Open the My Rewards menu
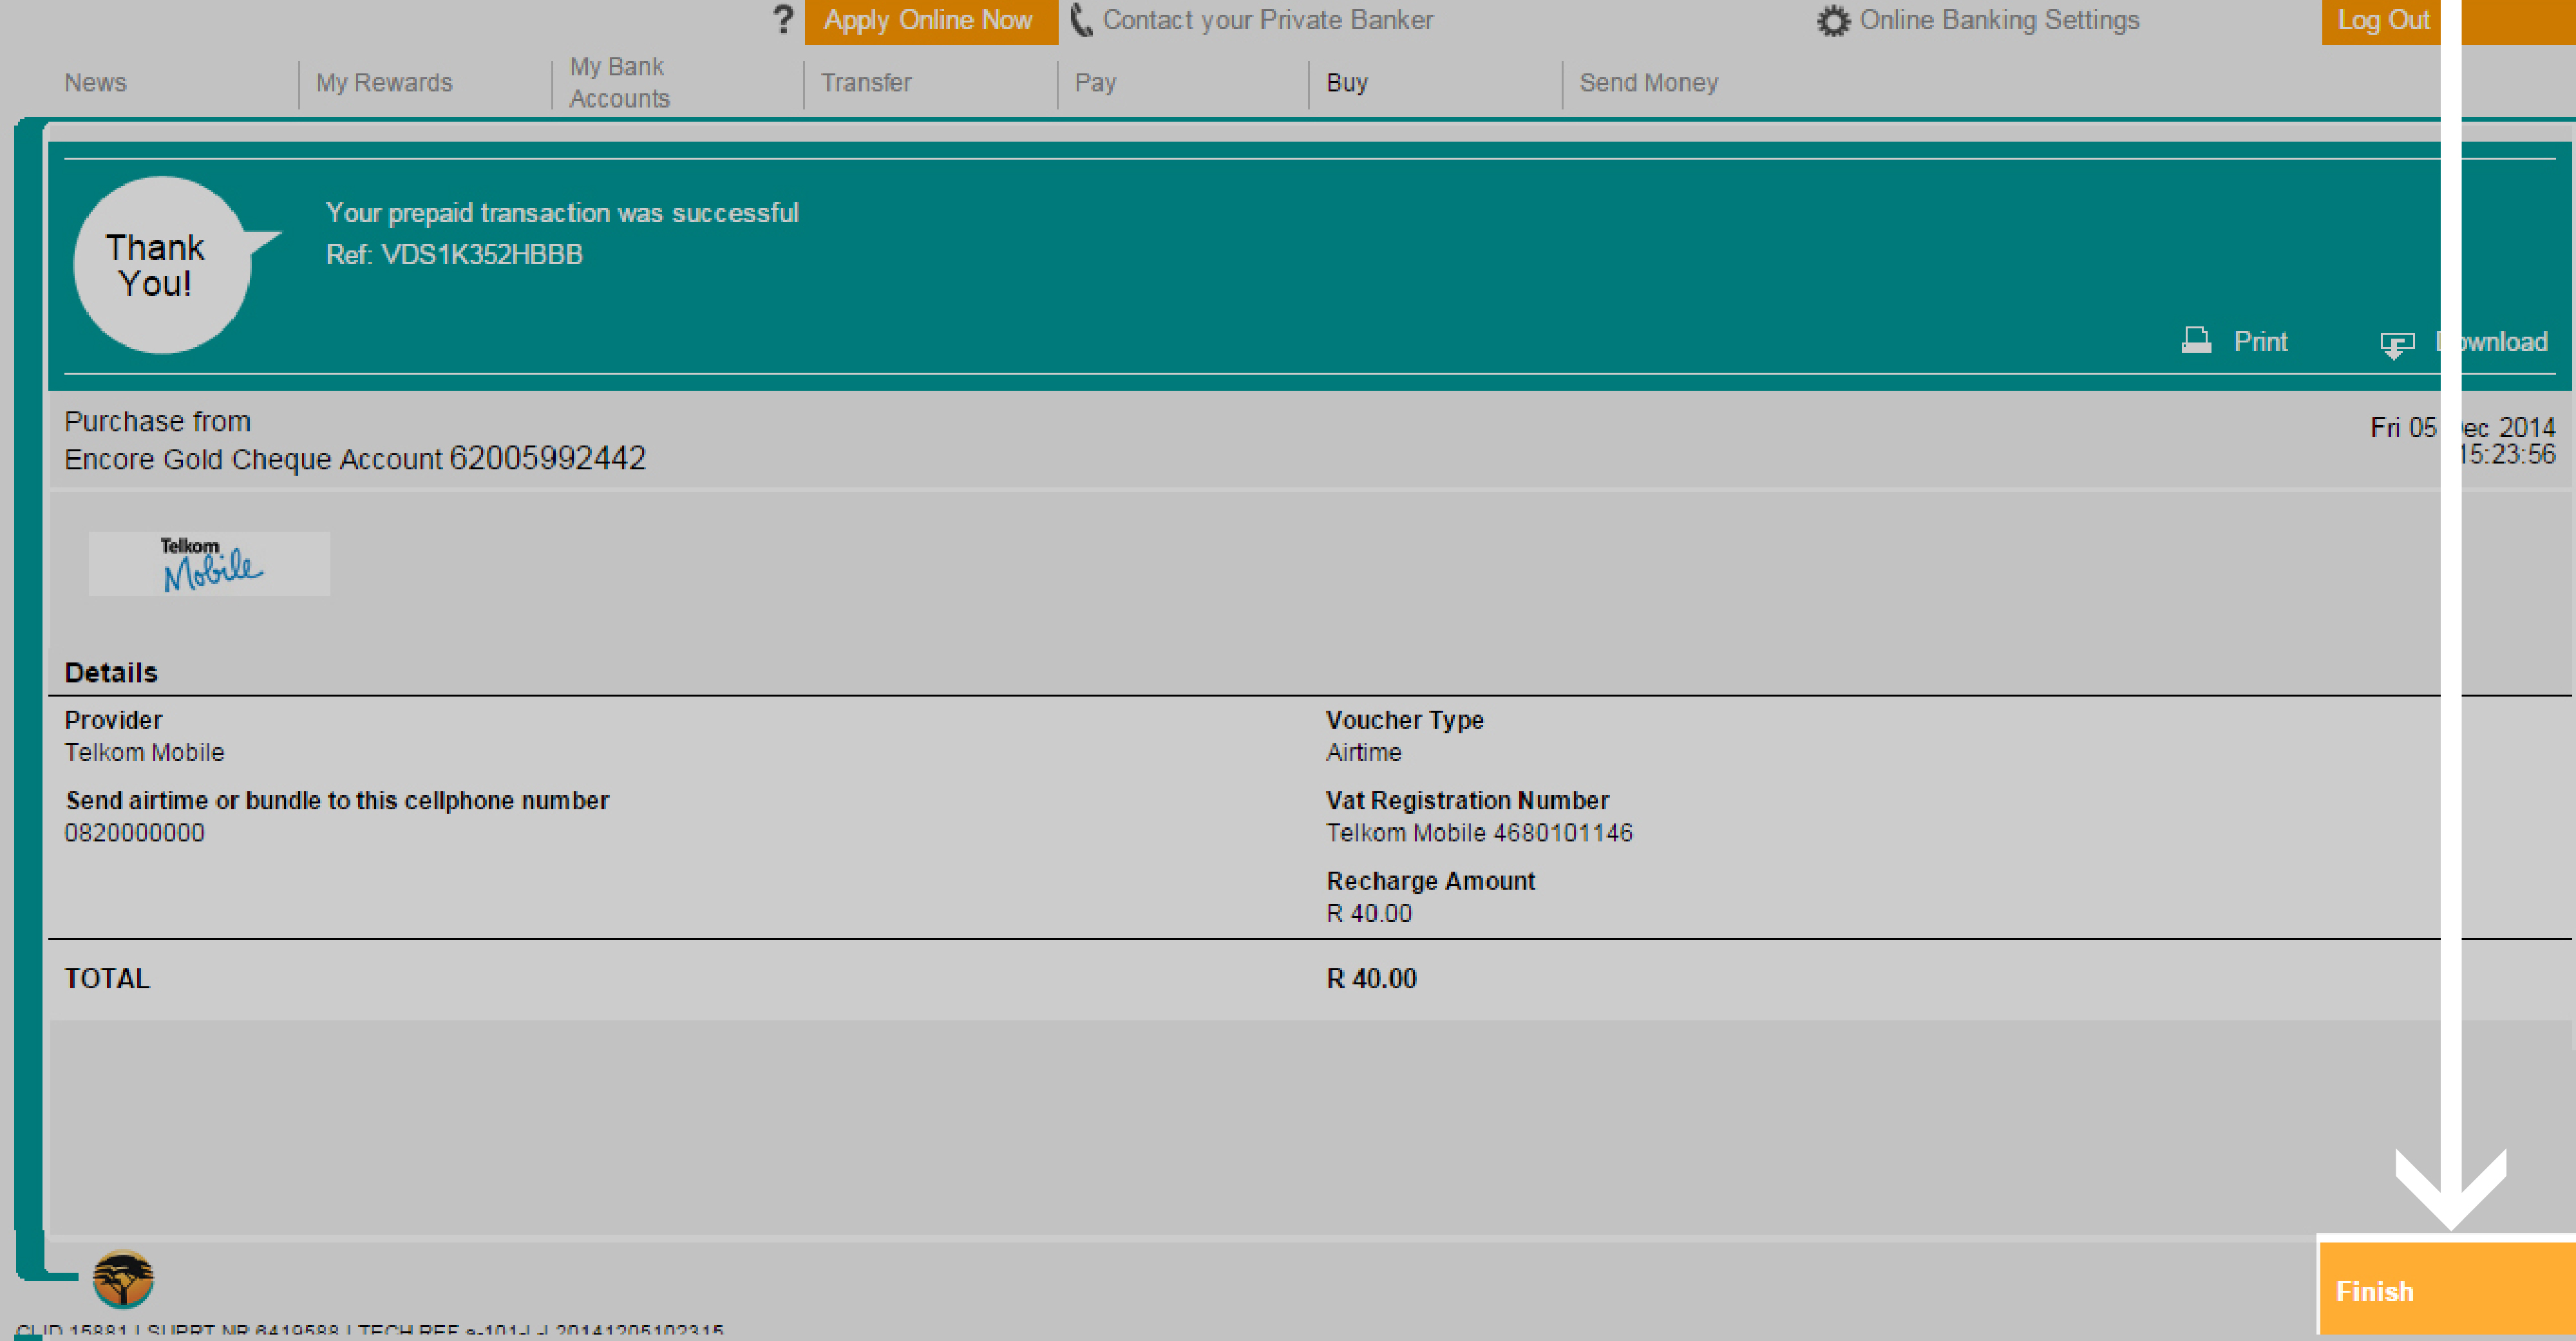2576x1341 pixels. click(x=385, y=82)
